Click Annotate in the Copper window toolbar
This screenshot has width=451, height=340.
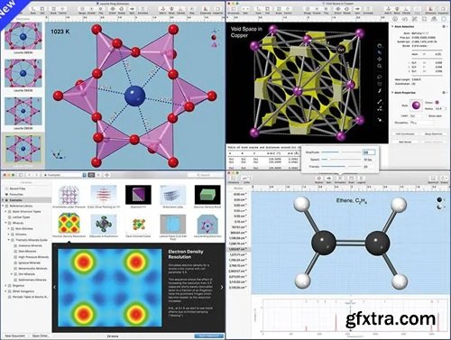point(368,11)
